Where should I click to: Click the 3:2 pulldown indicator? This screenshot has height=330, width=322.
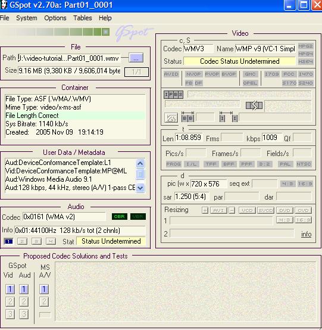[x=265, y=164]
